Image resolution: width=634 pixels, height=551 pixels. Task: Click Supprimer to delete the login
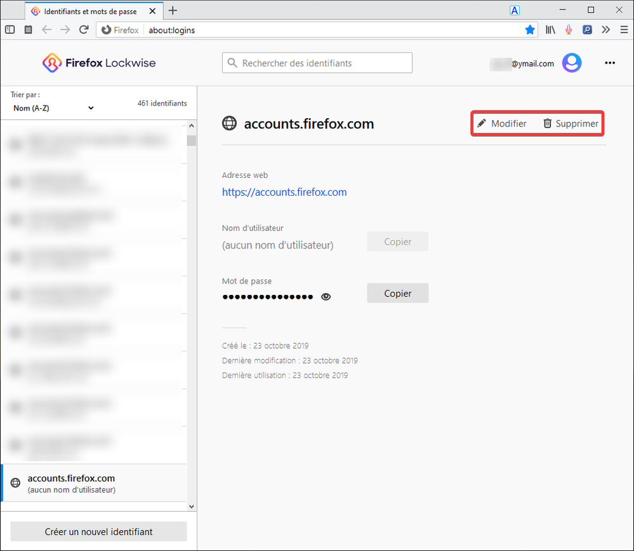(571, 123)
